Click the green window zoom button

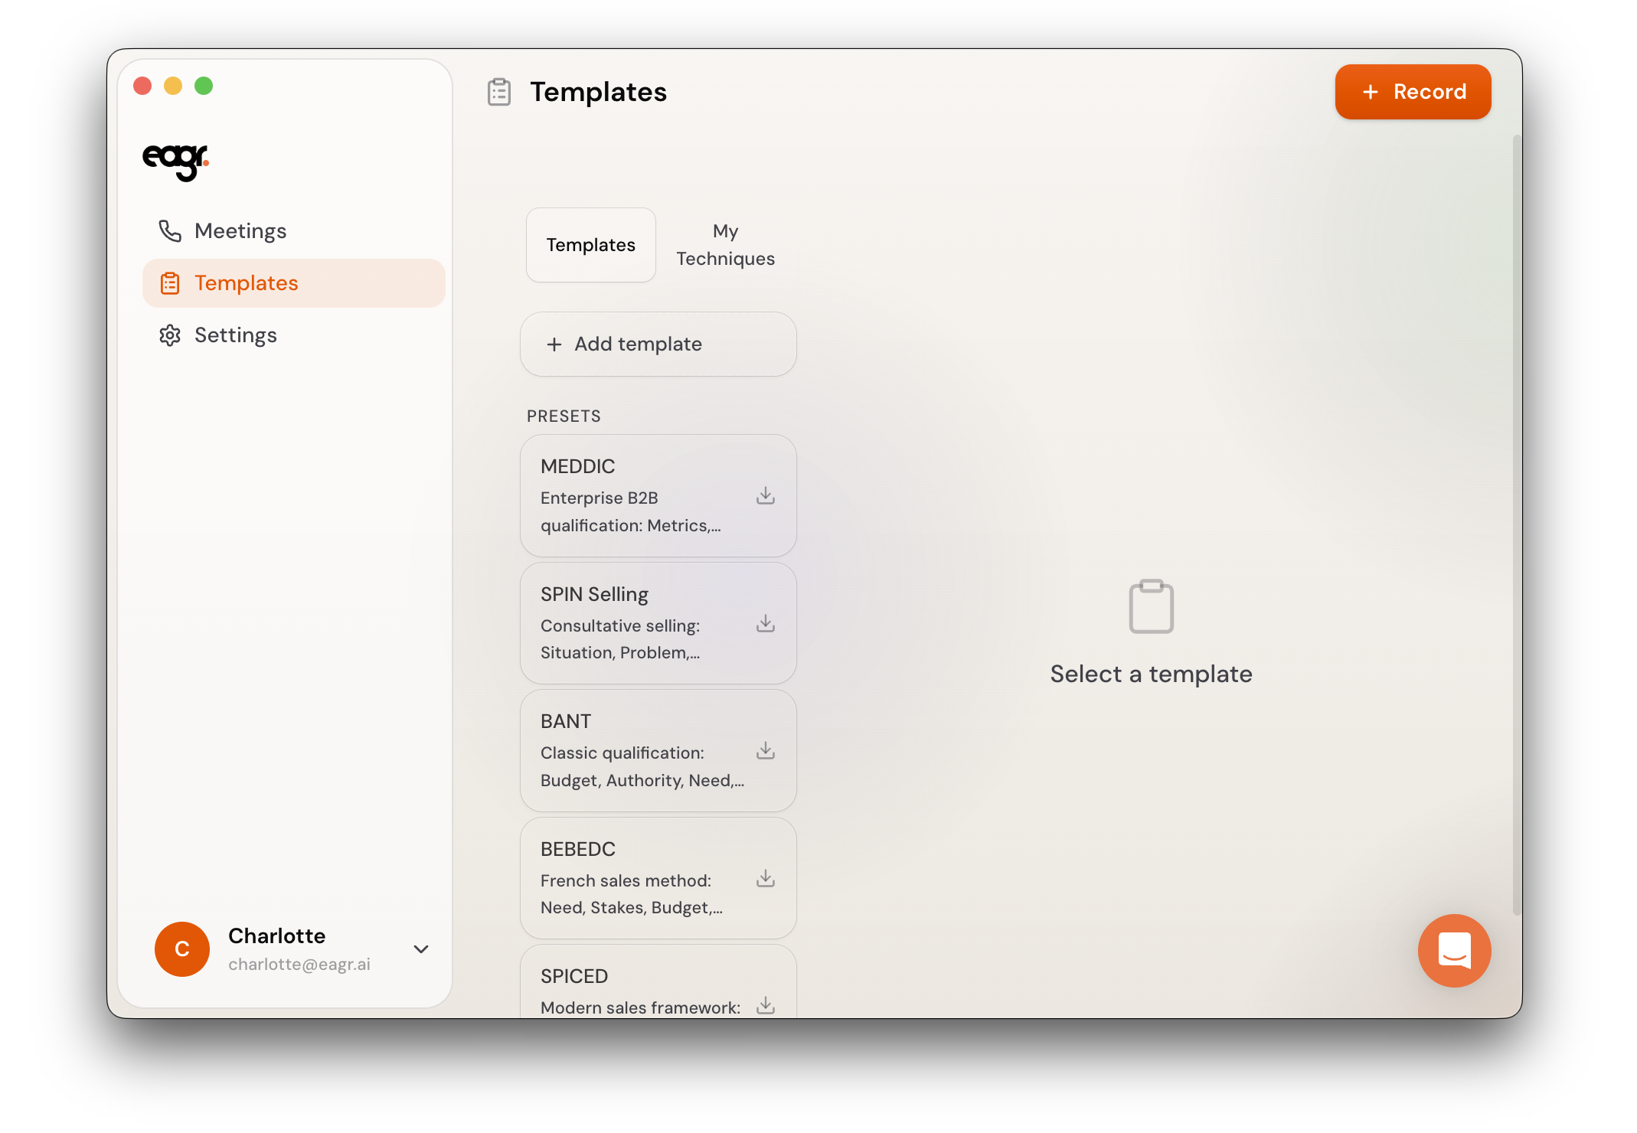204,86
